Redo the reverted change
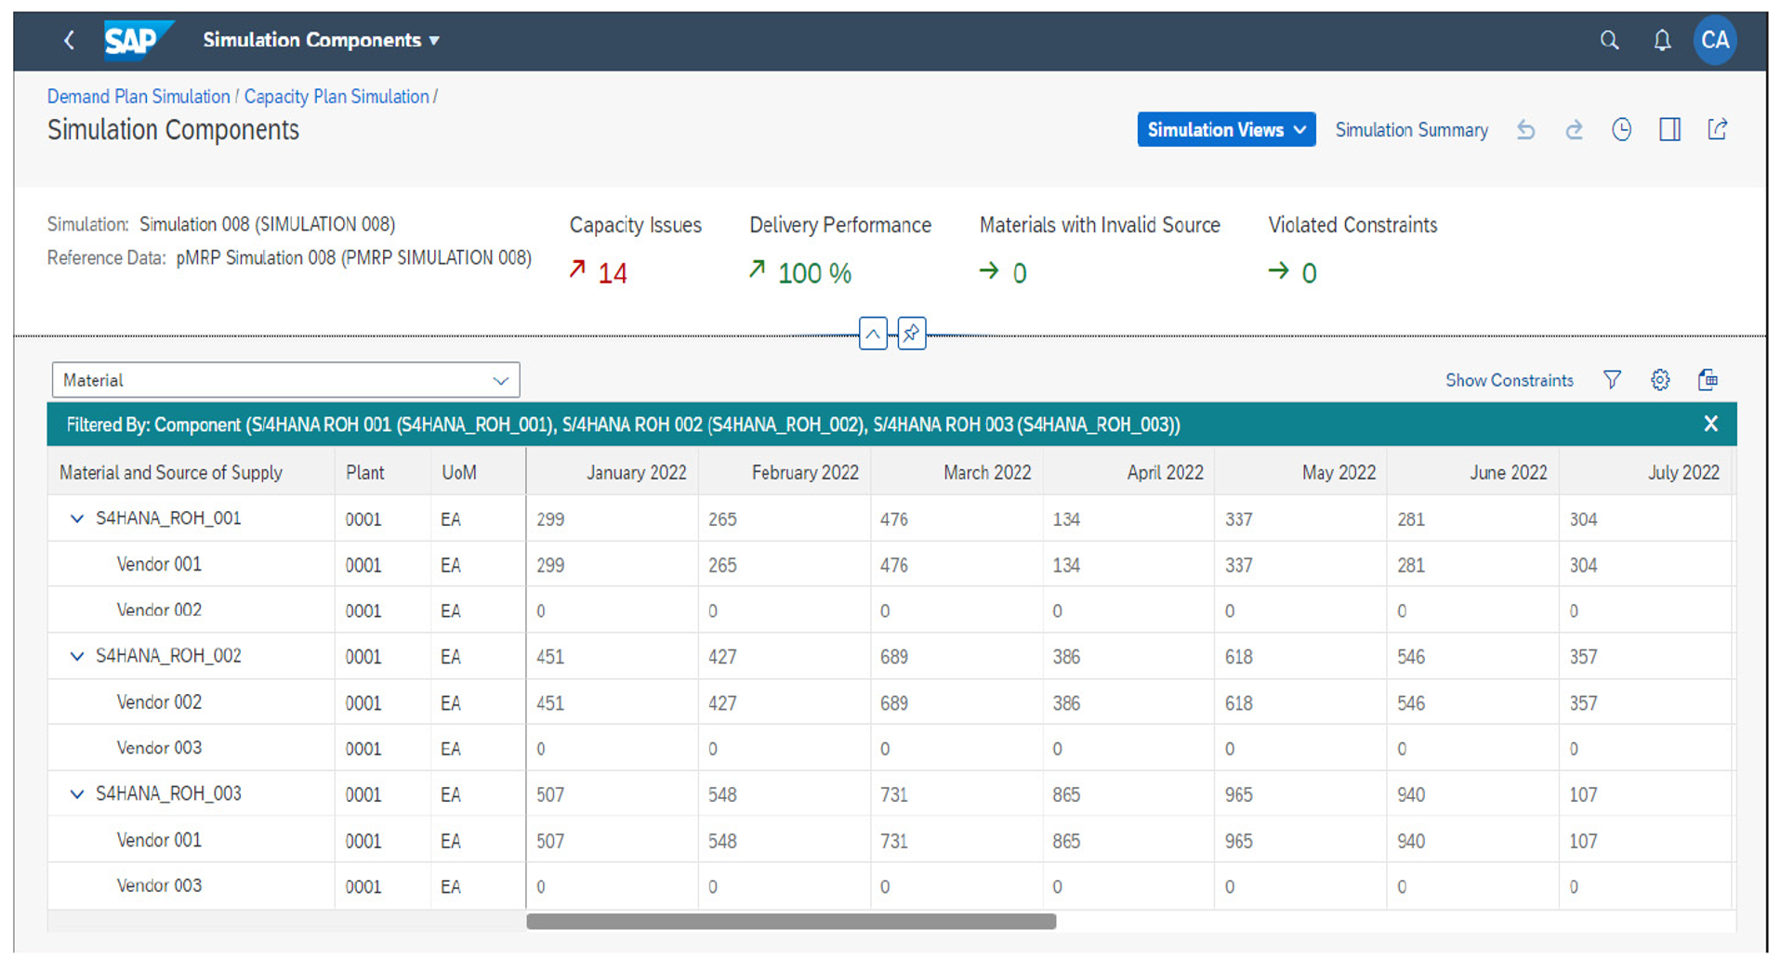The width and height of the screenshot is (1781, 969). pos(1574,130)
